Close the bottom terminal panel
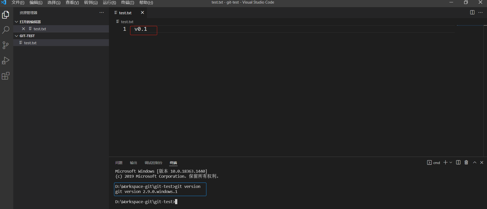Screen dimensions: 487x209 point(482,162)
